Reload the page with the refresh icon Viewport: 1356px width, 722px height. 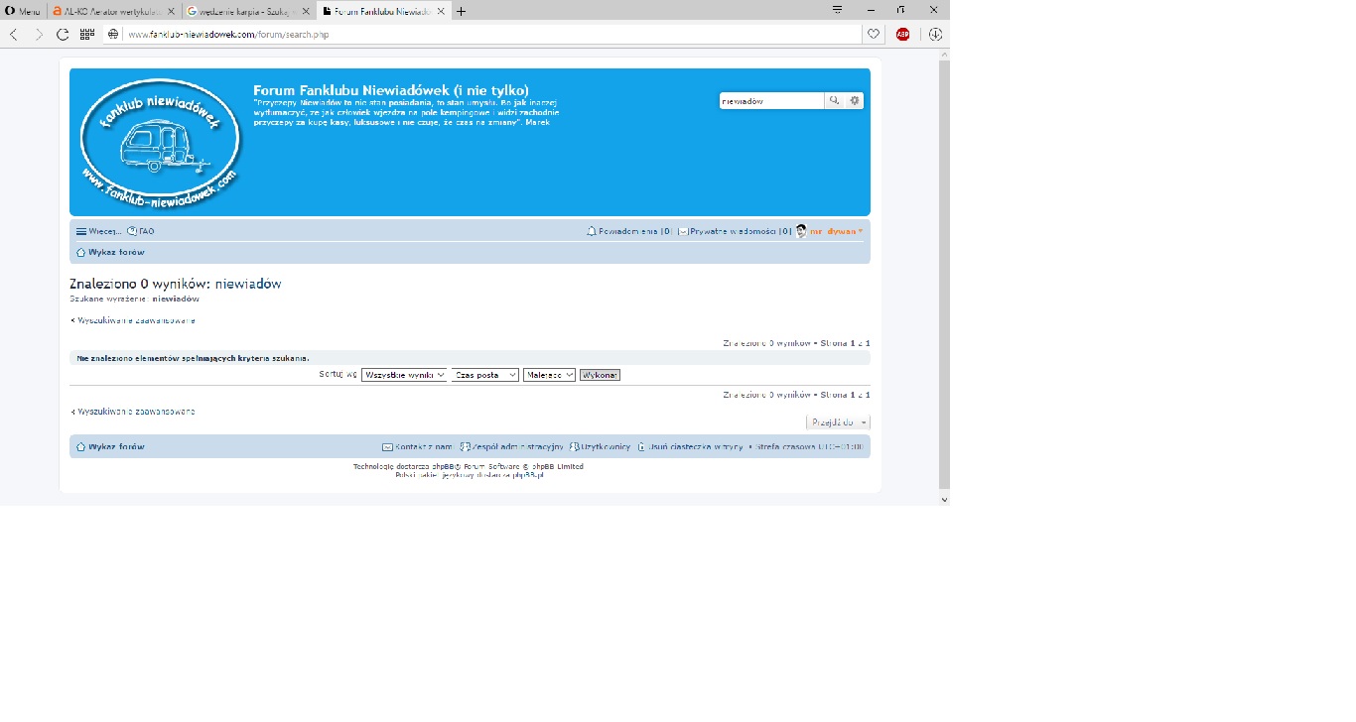(63, 34)
